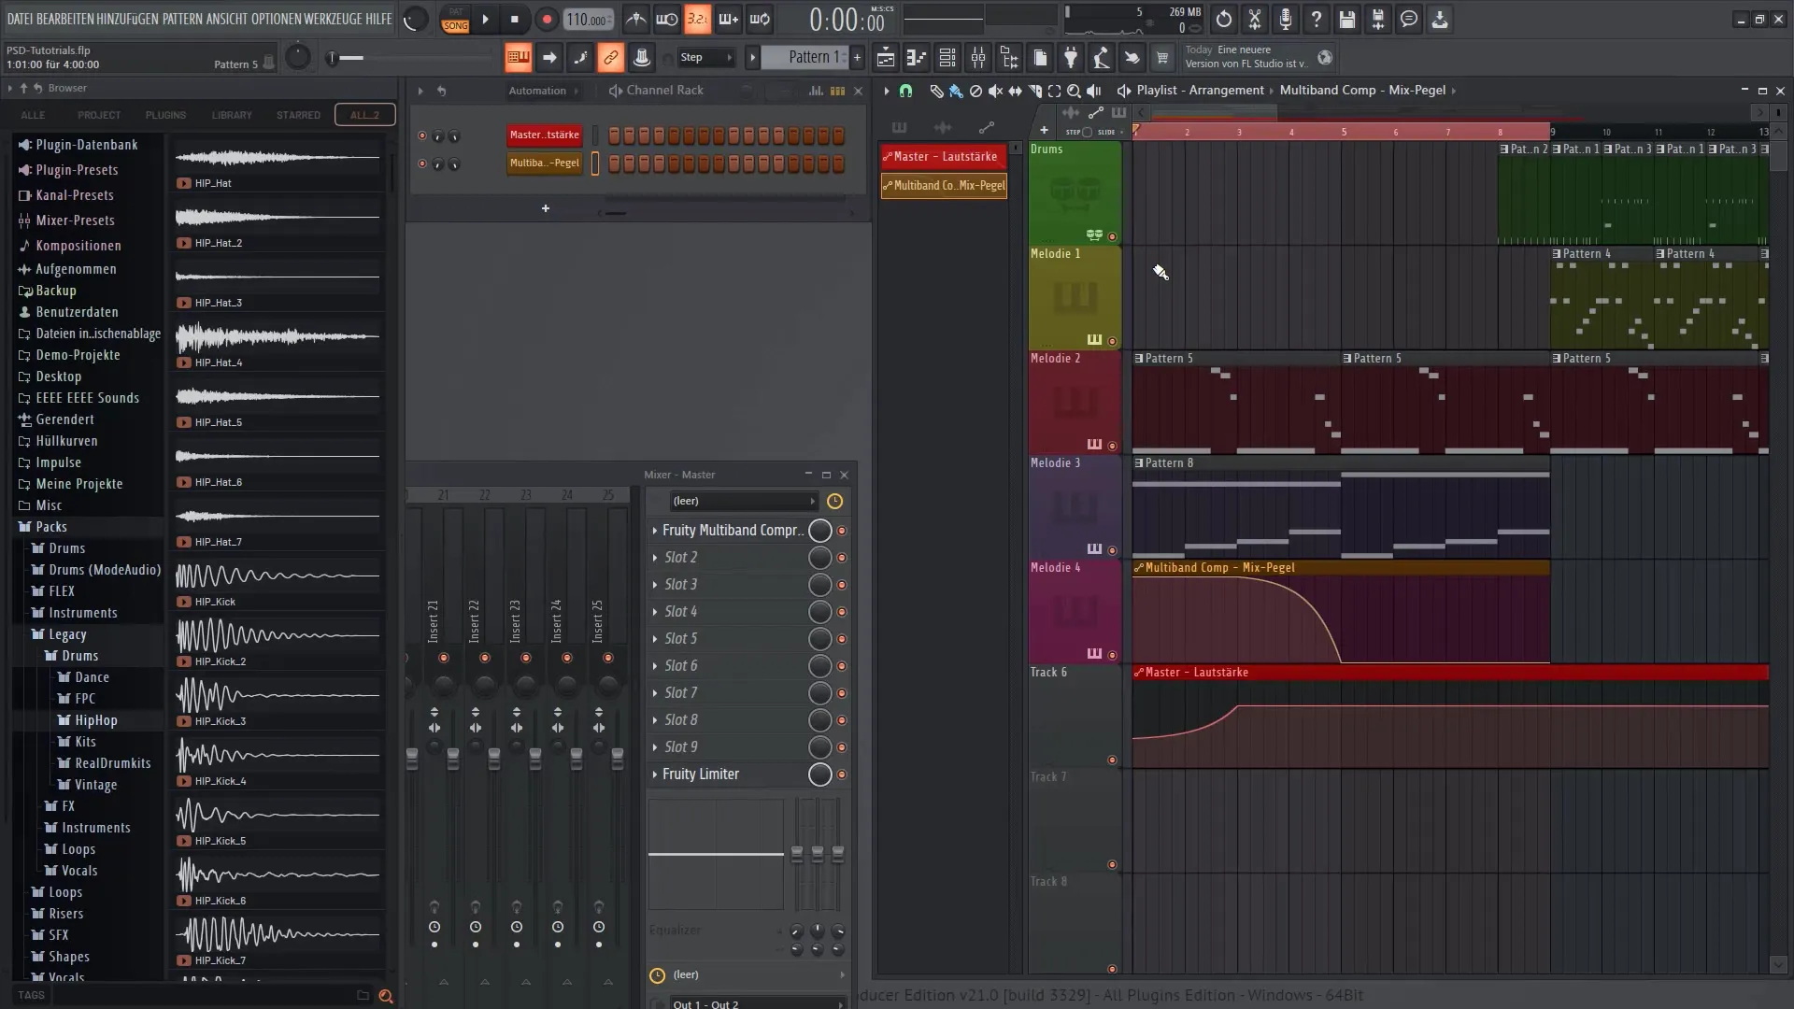Toggle the Fruity Limiter slot enable light
1794x1009 pixels.
click(841, 775)
